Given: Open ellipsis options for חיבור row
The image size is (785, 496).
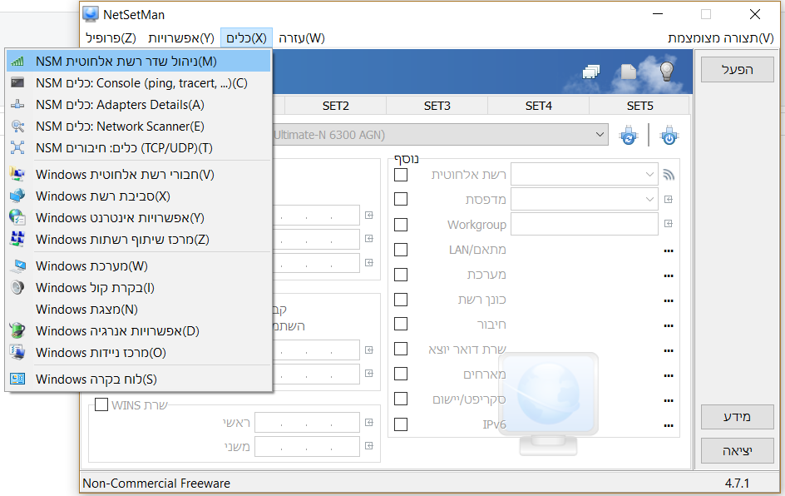Looking at the screenshot, I should pyautogui.click(x=669, y=325).
